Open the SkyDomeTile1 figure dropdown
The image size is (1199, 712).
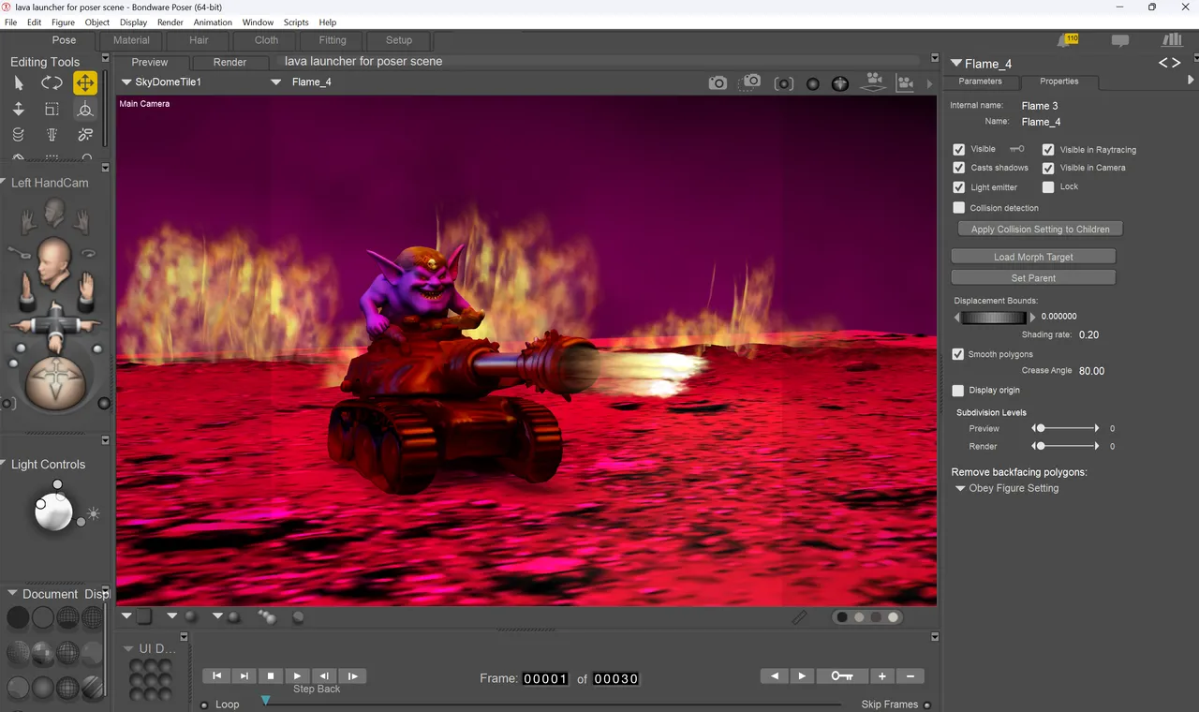click(x=161, y=82)
